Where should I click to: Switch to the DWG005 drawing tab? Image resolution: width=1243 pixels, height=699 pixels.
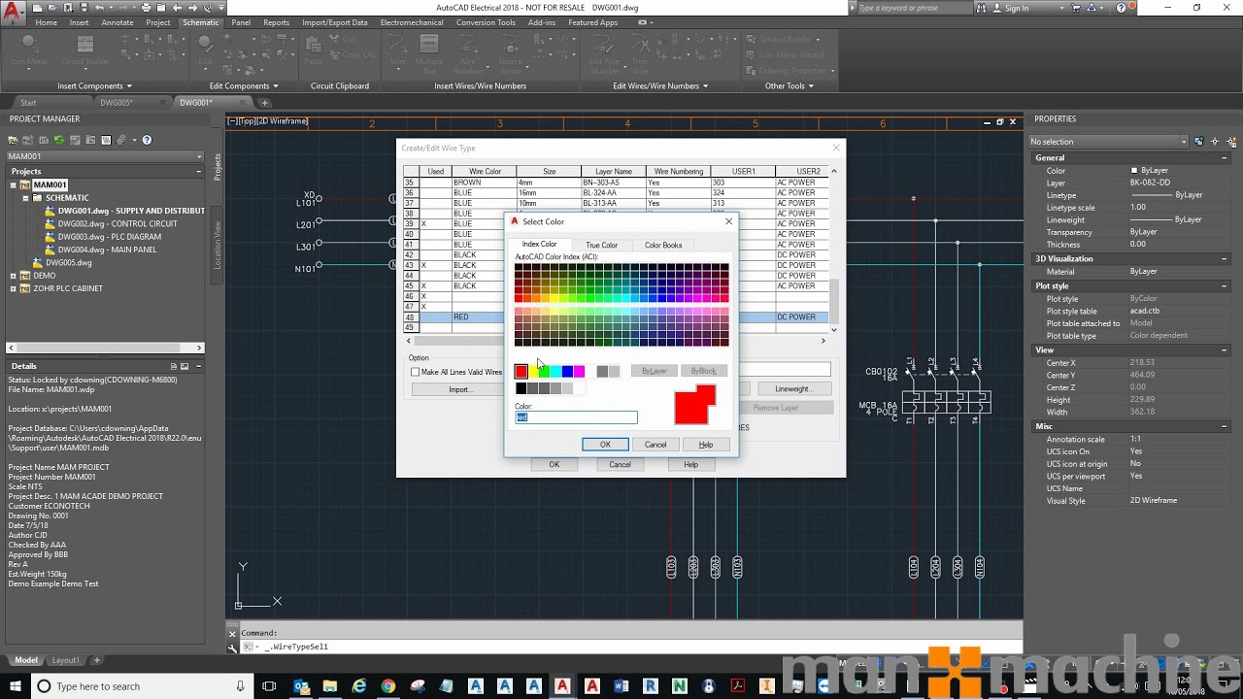click(x=117, y=102)
